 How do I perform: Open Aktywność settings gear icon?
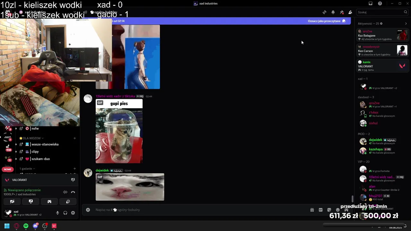[x=381, y=23]
